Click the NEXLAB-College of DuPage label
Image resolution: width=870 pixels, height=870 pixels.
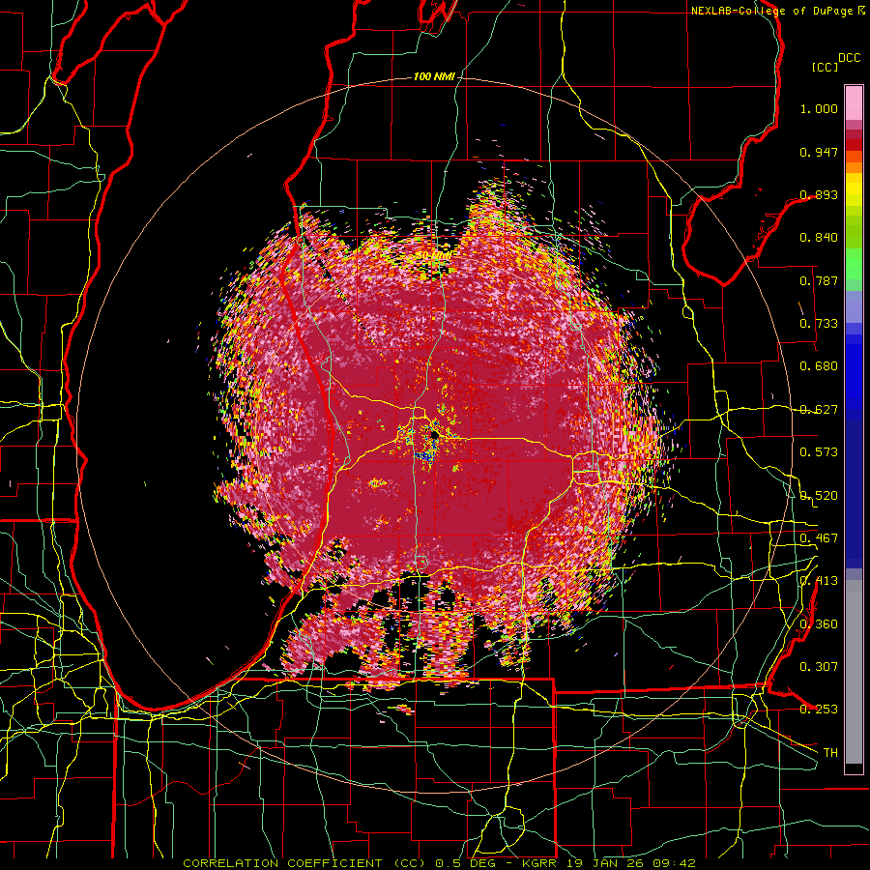772,11
